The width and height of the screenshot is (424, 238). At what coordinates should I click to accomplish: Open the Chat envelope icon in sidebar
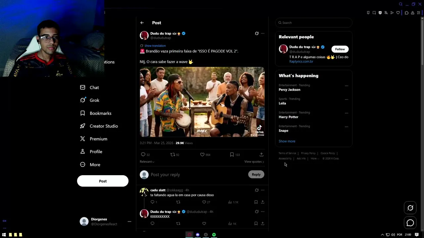(82, 87)
